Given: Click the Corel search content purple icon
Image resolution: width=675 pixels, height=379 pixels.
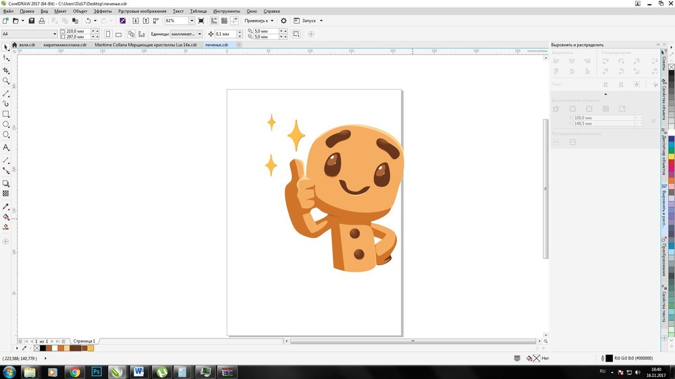Looking at the screenshot, I should 123,21.
